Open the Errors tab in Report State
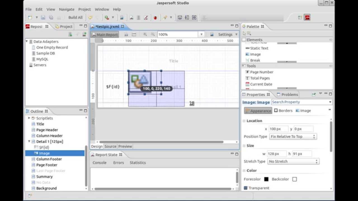This screenshot has height=201, width=358. [x=118, y=162]
